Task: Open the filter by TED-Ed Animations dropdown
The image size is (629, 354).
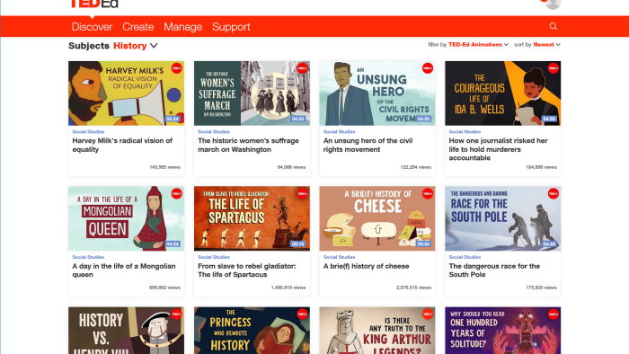Action: (x=478, y=45)
